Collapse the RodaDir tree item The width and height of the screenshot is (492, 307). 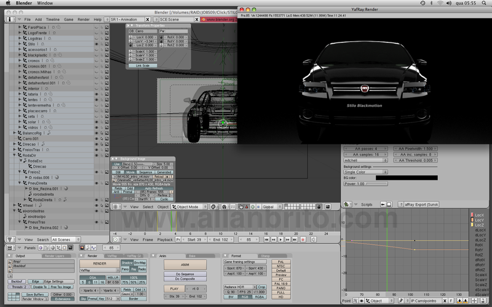pyautogui.click(x=14, y=155)
